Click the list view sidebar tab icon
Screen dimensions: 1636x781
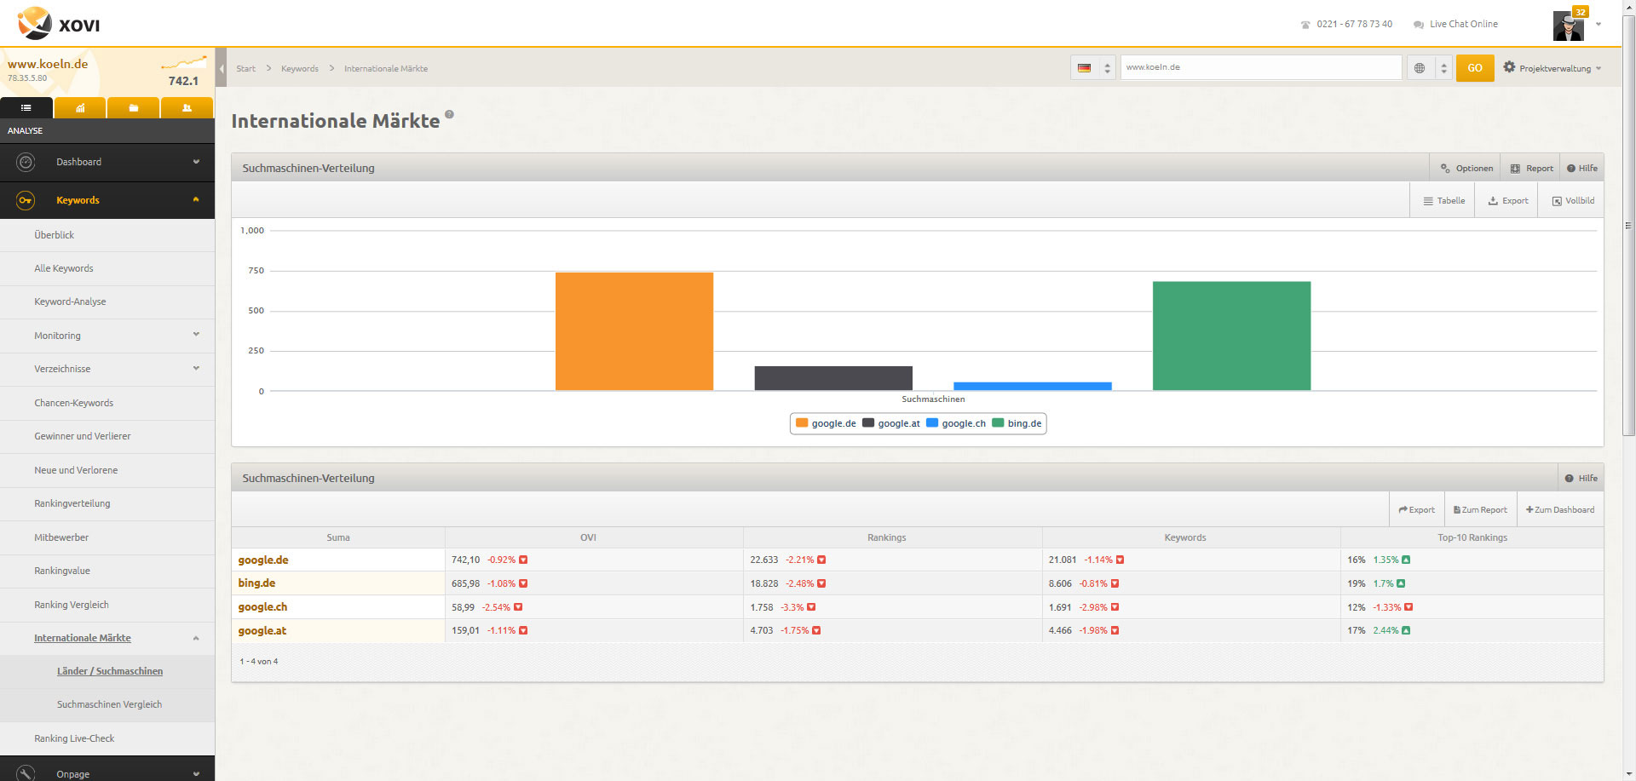26,108
